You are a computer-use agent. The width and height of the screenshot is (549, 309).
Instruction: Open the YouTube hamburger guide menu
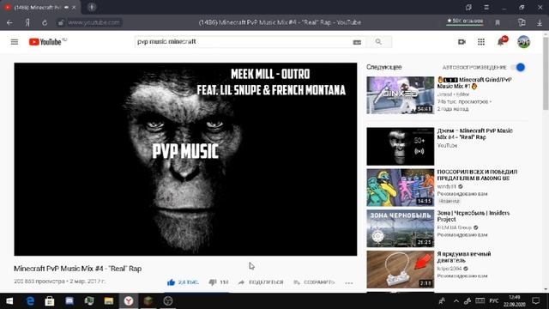click(x=15, y=42)
